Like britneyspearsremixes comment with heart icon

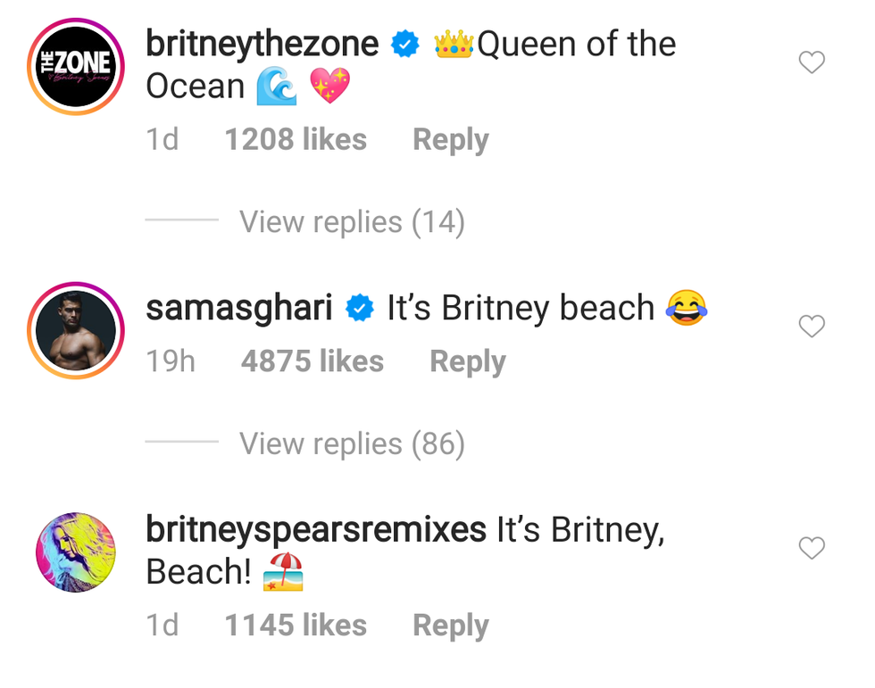click(811, 548)
